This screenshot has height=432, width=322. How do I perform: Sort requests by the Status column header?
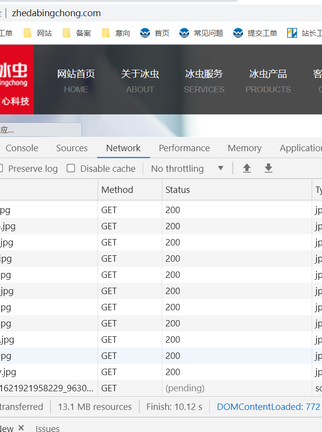point(177,189)
